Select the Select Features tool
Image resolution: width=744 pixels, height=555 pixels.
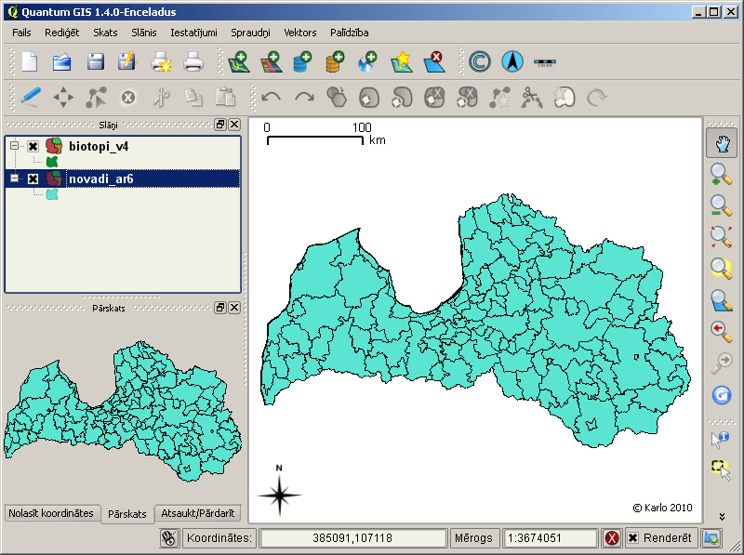pos(721,470)
